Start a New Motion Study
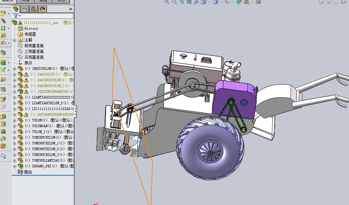The height and width of the screenshot is (205, 349). pyautogui.click(x=3, y=79)
